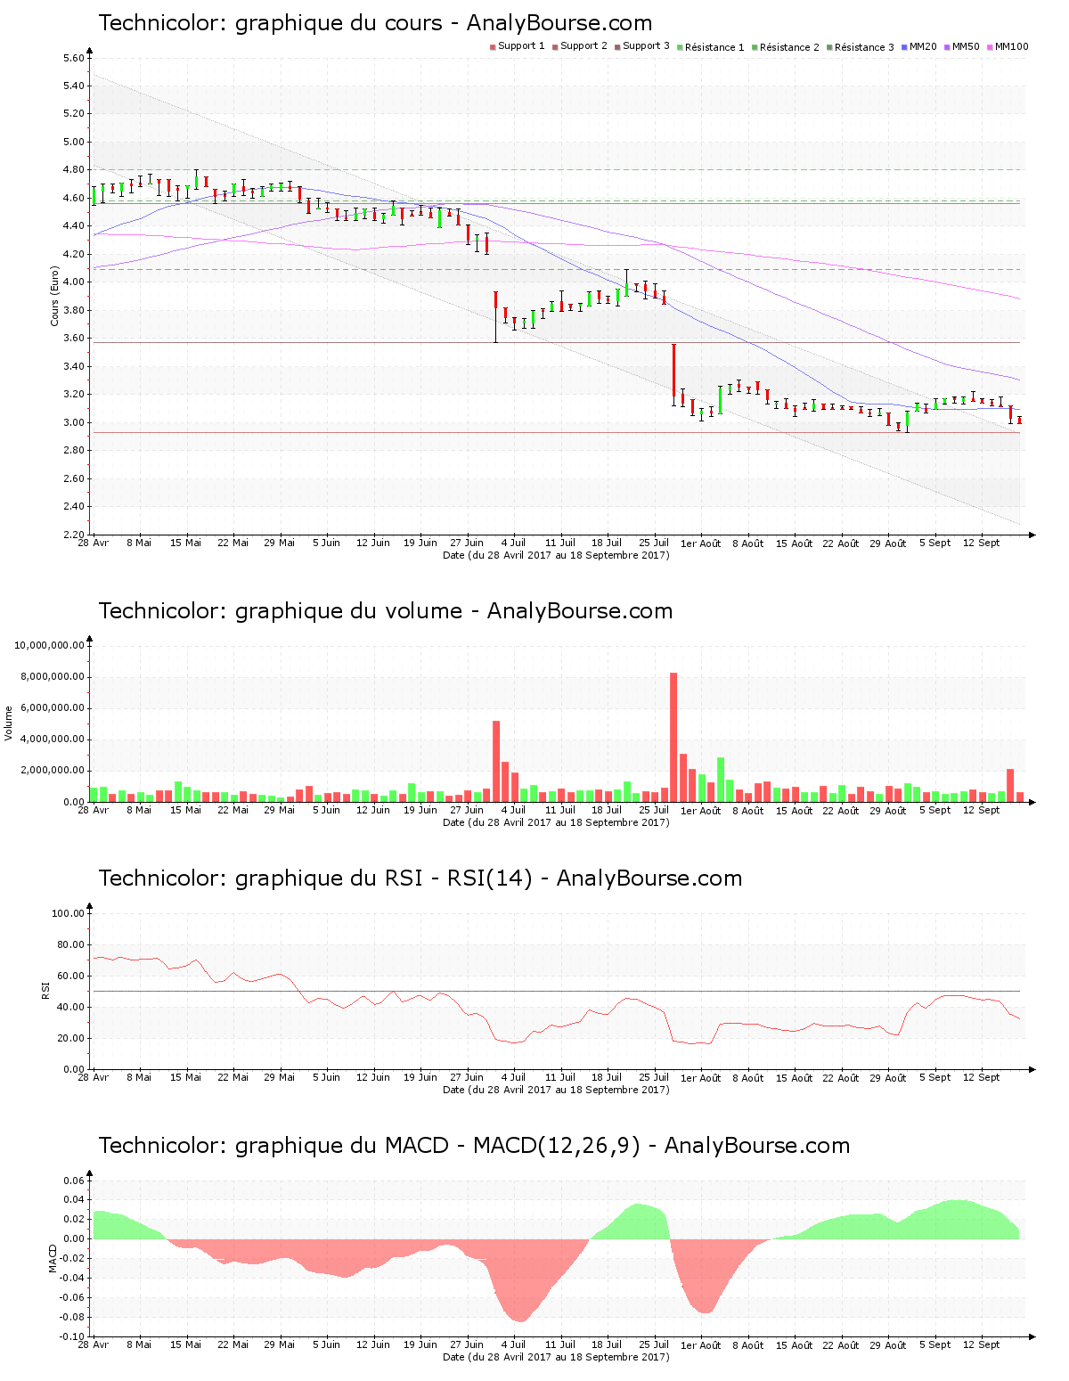
Task: Click '25 Juil' on the volume chart axis
Action: (x=655, y=810)
